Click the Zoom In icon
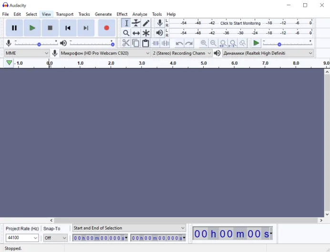Screen dimensions: 330x252 click(x=204, y=43)
